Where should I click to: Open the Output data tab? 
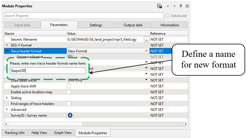click(x=133, y=25)
